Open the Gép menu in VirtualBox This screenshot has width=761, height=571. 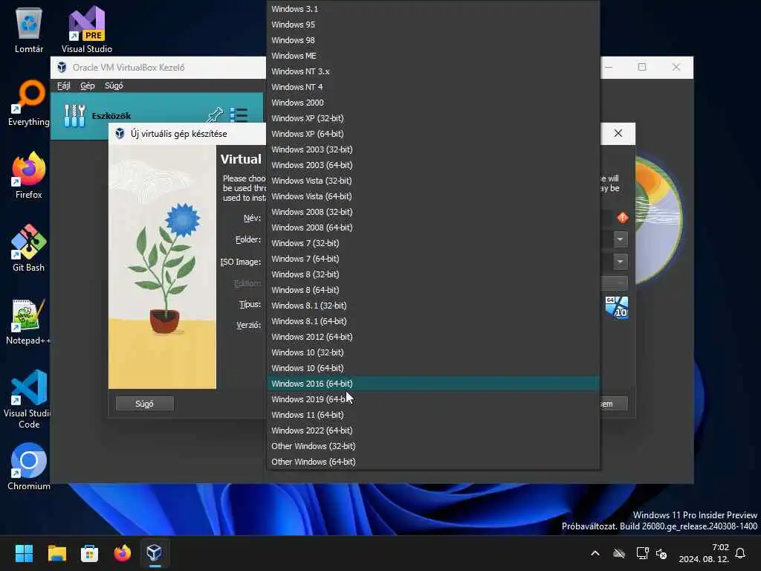pos(88,86)
